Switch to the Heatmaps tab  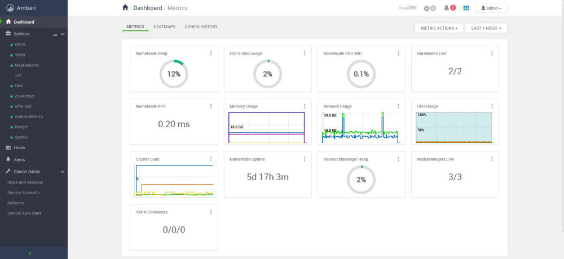164,27
